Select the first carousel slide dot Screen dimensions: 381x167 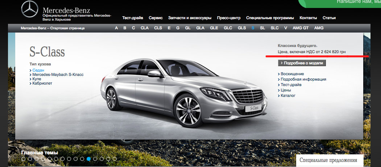23,159
